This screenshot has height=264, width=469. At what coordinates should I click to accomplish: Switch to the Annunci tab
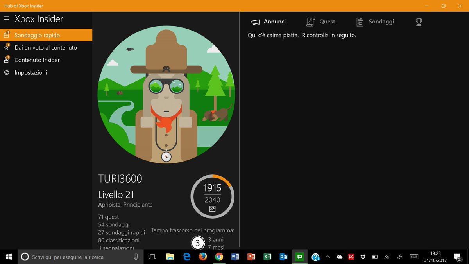[268, 22]
